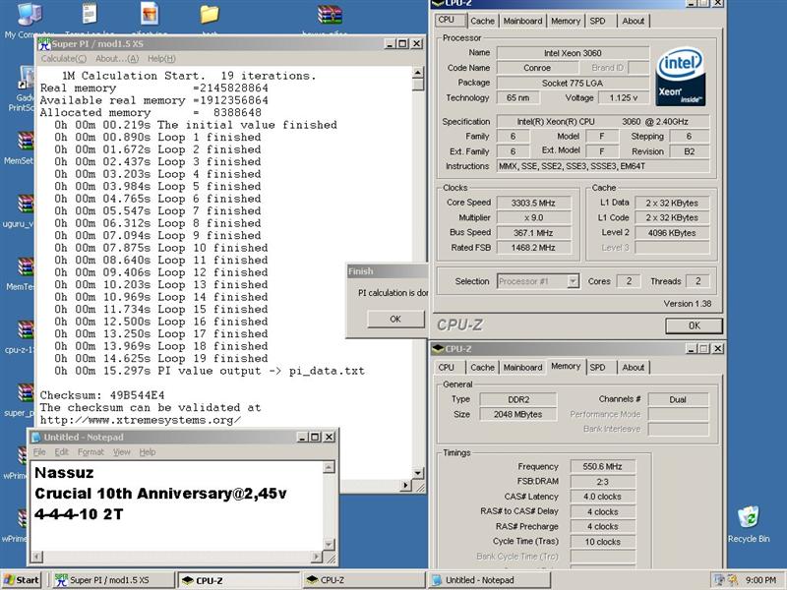Click the memory Frequency 550.6 MHz field

tap(602, 466)
